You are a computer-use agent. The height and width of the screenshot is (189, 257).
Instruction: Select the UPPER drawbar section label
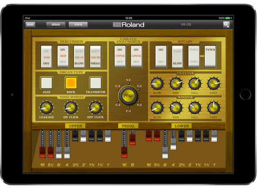coord(75,126)
